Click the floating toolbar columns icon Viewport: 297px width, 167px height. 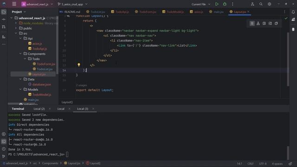click(264, 24)
